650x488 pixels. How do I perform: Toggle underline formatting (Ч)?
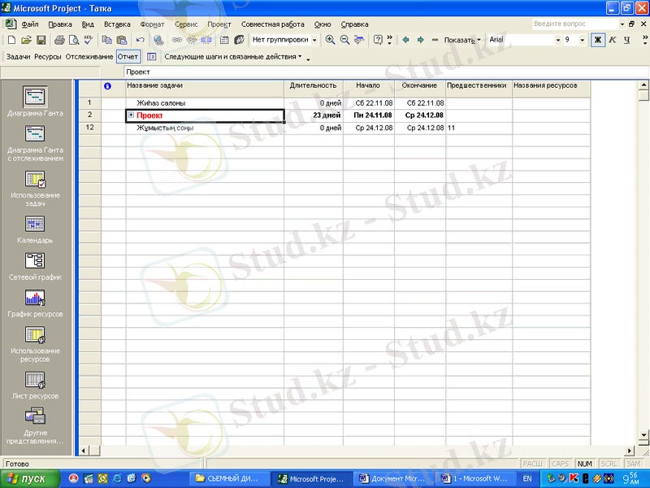(626, 40)
